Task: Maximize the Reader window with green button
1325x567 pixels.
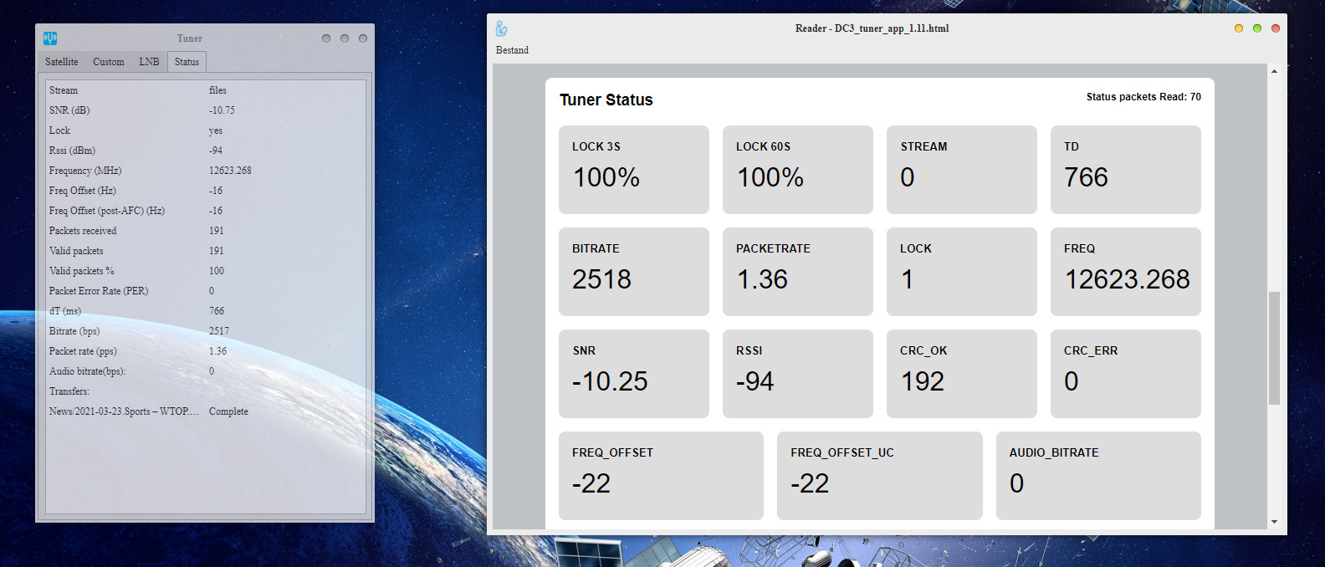Action: (x=1257, y=28)
